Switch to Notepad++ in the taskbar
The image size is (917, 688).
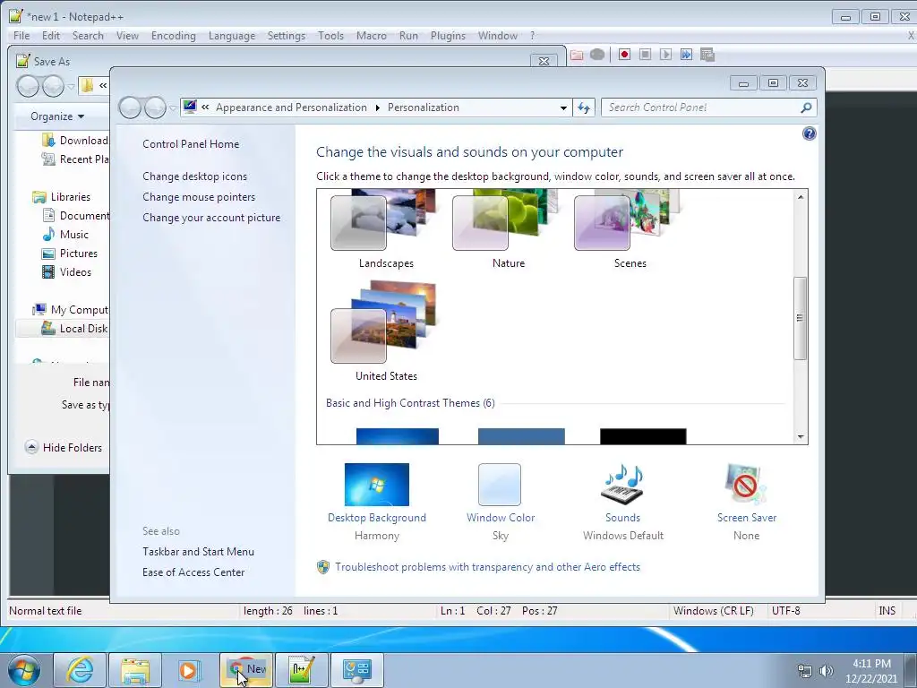coord(302,670)
